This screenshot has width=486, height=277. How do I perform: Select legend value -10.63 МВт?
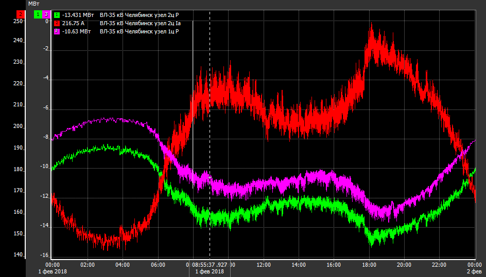click(x=76, y=31)
